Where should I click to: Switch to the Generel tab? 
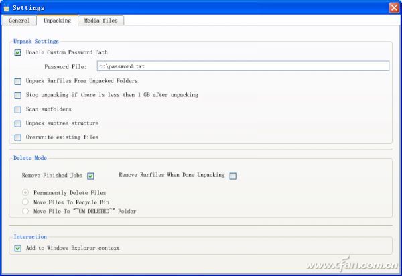coord(19,21)
